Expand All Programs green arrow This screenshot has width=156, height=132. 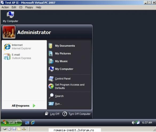(34, 106)
